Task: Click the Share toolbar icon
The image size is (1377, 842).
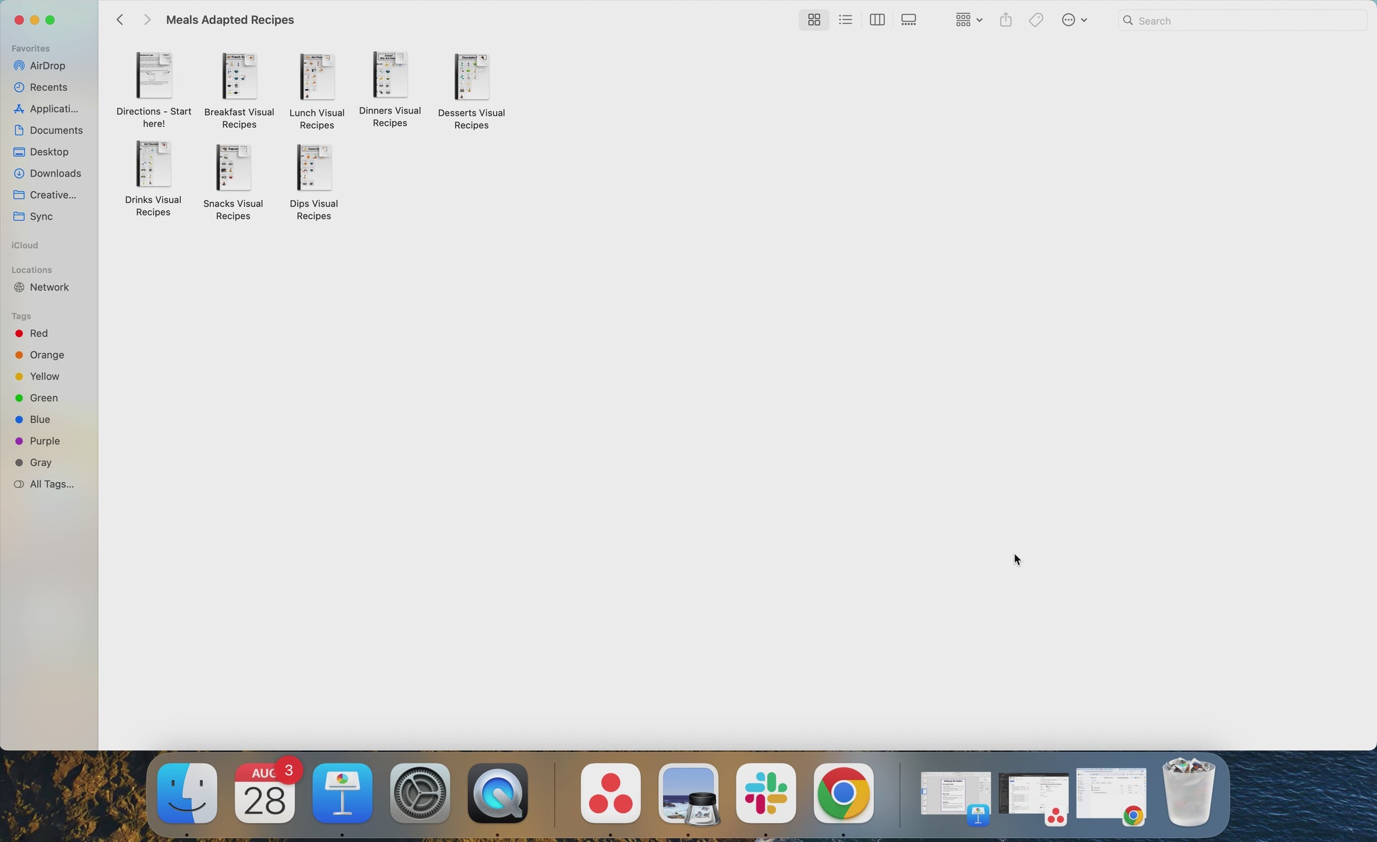Action: coord(1006,20)
